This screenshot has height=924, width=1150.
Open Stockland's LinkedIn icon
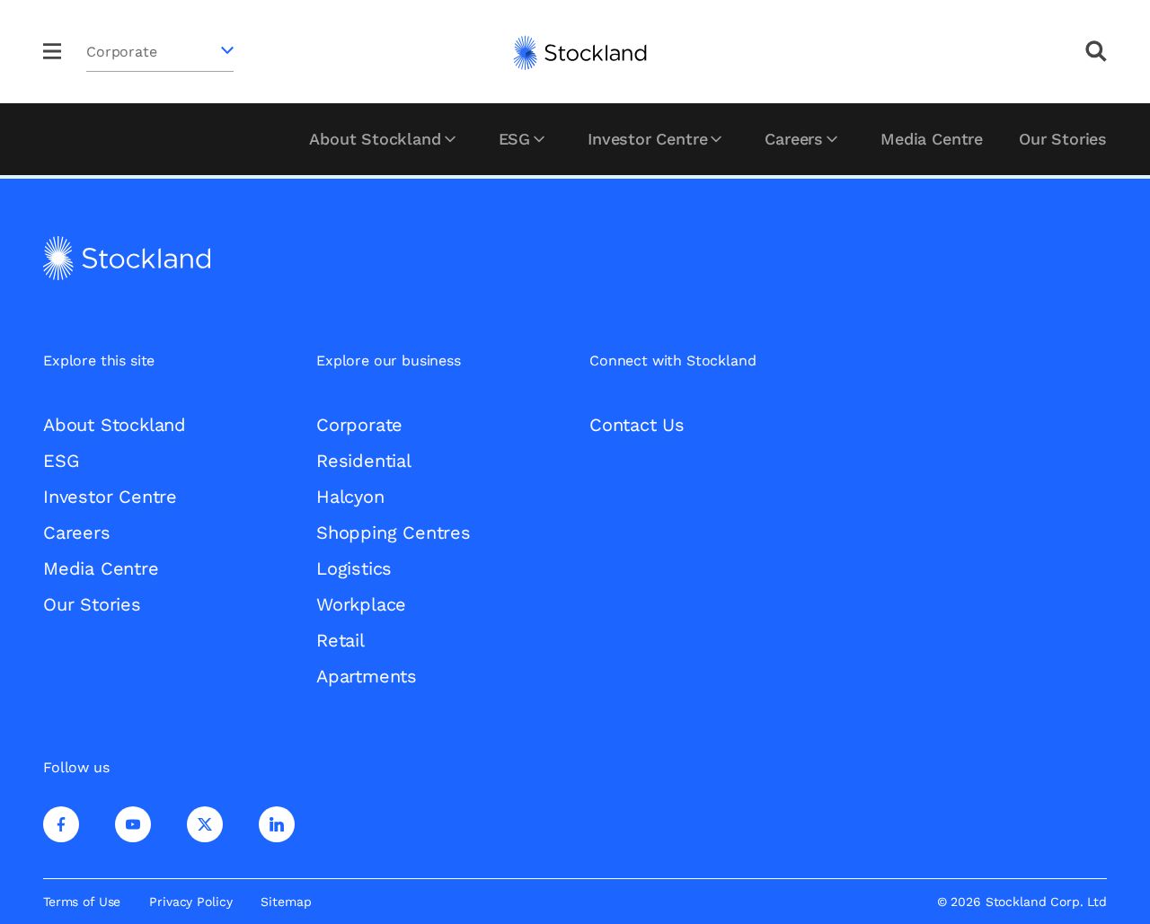pos(277,824)
